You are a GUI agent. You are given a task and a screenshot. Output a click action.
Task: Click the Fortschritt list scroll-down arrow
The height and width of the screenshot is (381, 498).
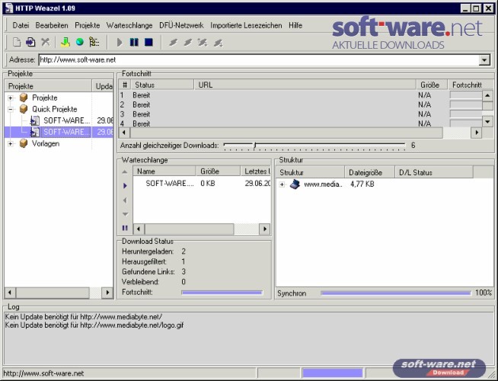487,121
